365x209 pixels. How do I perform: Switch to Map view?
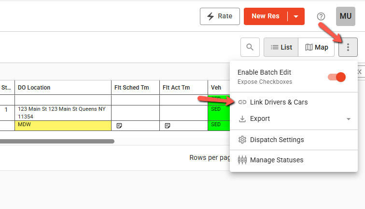pyautogui.click(x=317, y=47)
